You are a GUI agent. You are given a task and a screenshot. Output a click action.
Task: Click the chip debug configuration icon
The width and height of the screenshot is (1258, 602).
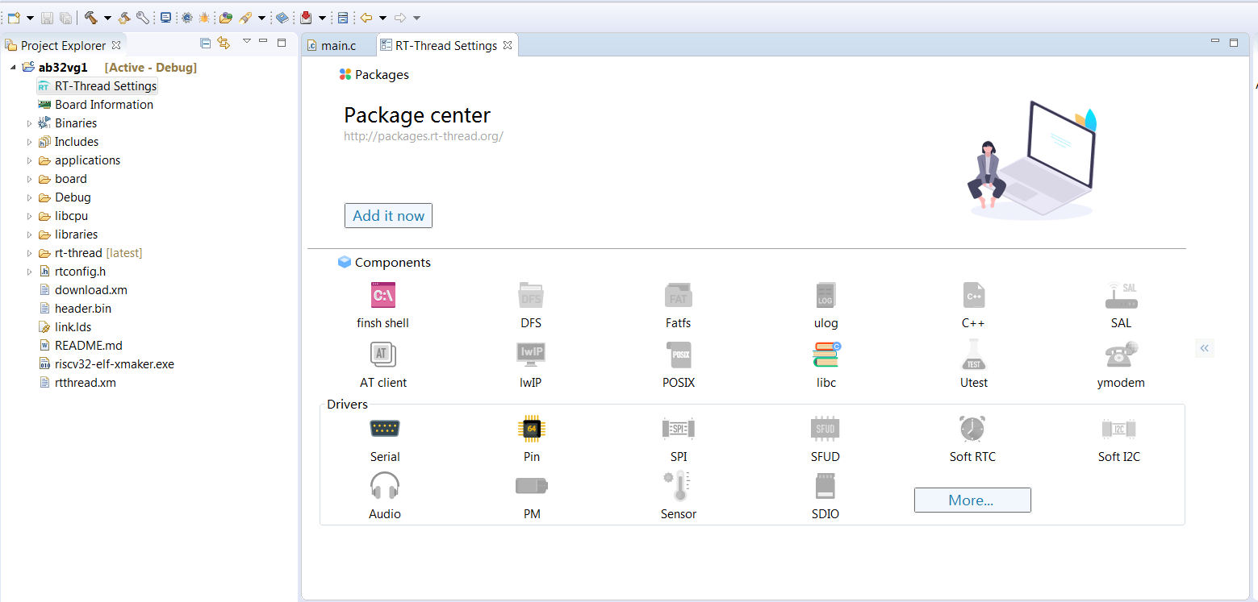186,17
